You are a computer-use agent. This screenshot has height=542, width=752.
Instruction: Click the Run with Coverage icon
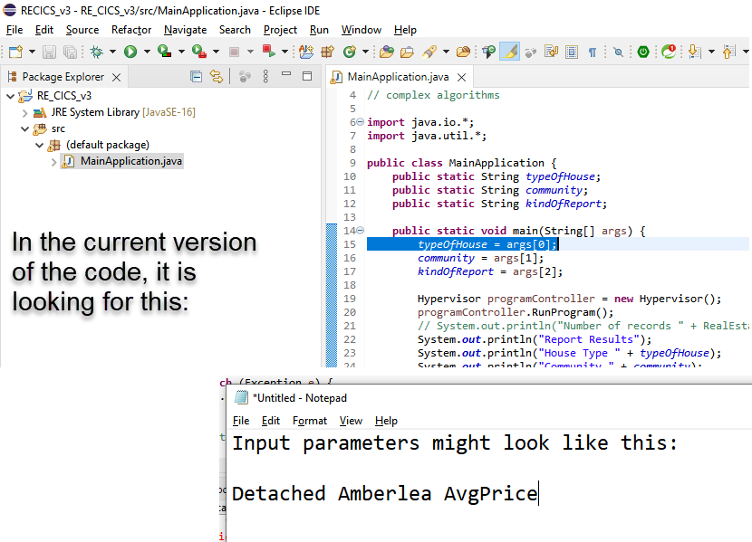[x=164, y=52]
